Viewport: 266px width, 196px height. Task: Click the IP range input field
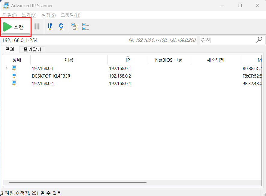[99, 40]
